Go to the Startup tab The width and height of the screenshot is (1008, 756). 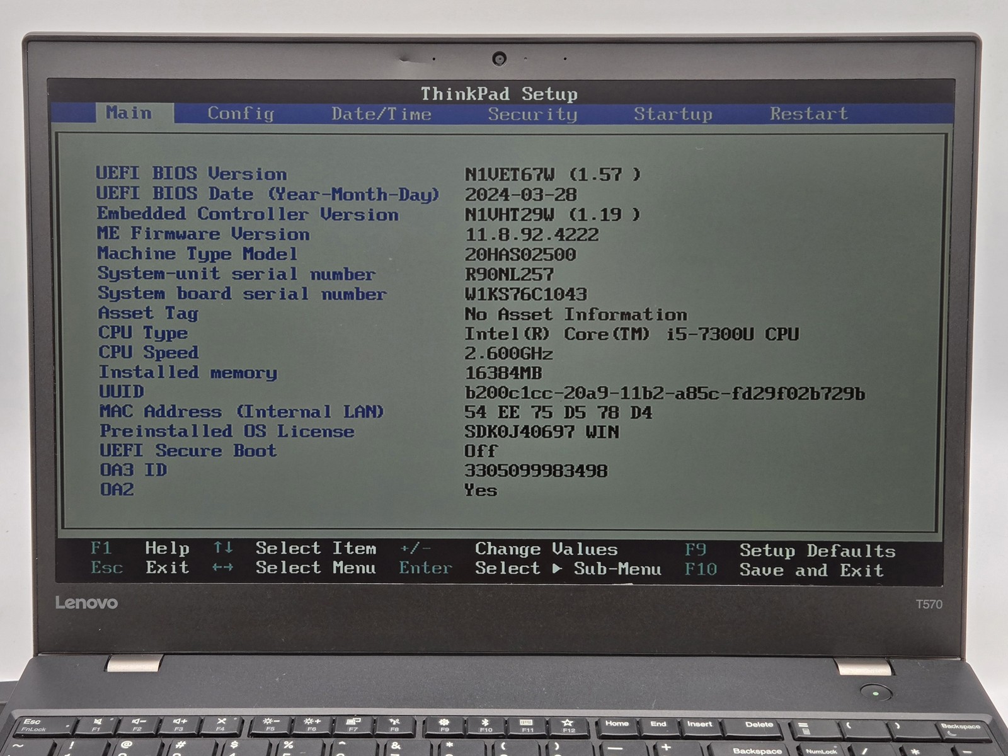[673, 114]
